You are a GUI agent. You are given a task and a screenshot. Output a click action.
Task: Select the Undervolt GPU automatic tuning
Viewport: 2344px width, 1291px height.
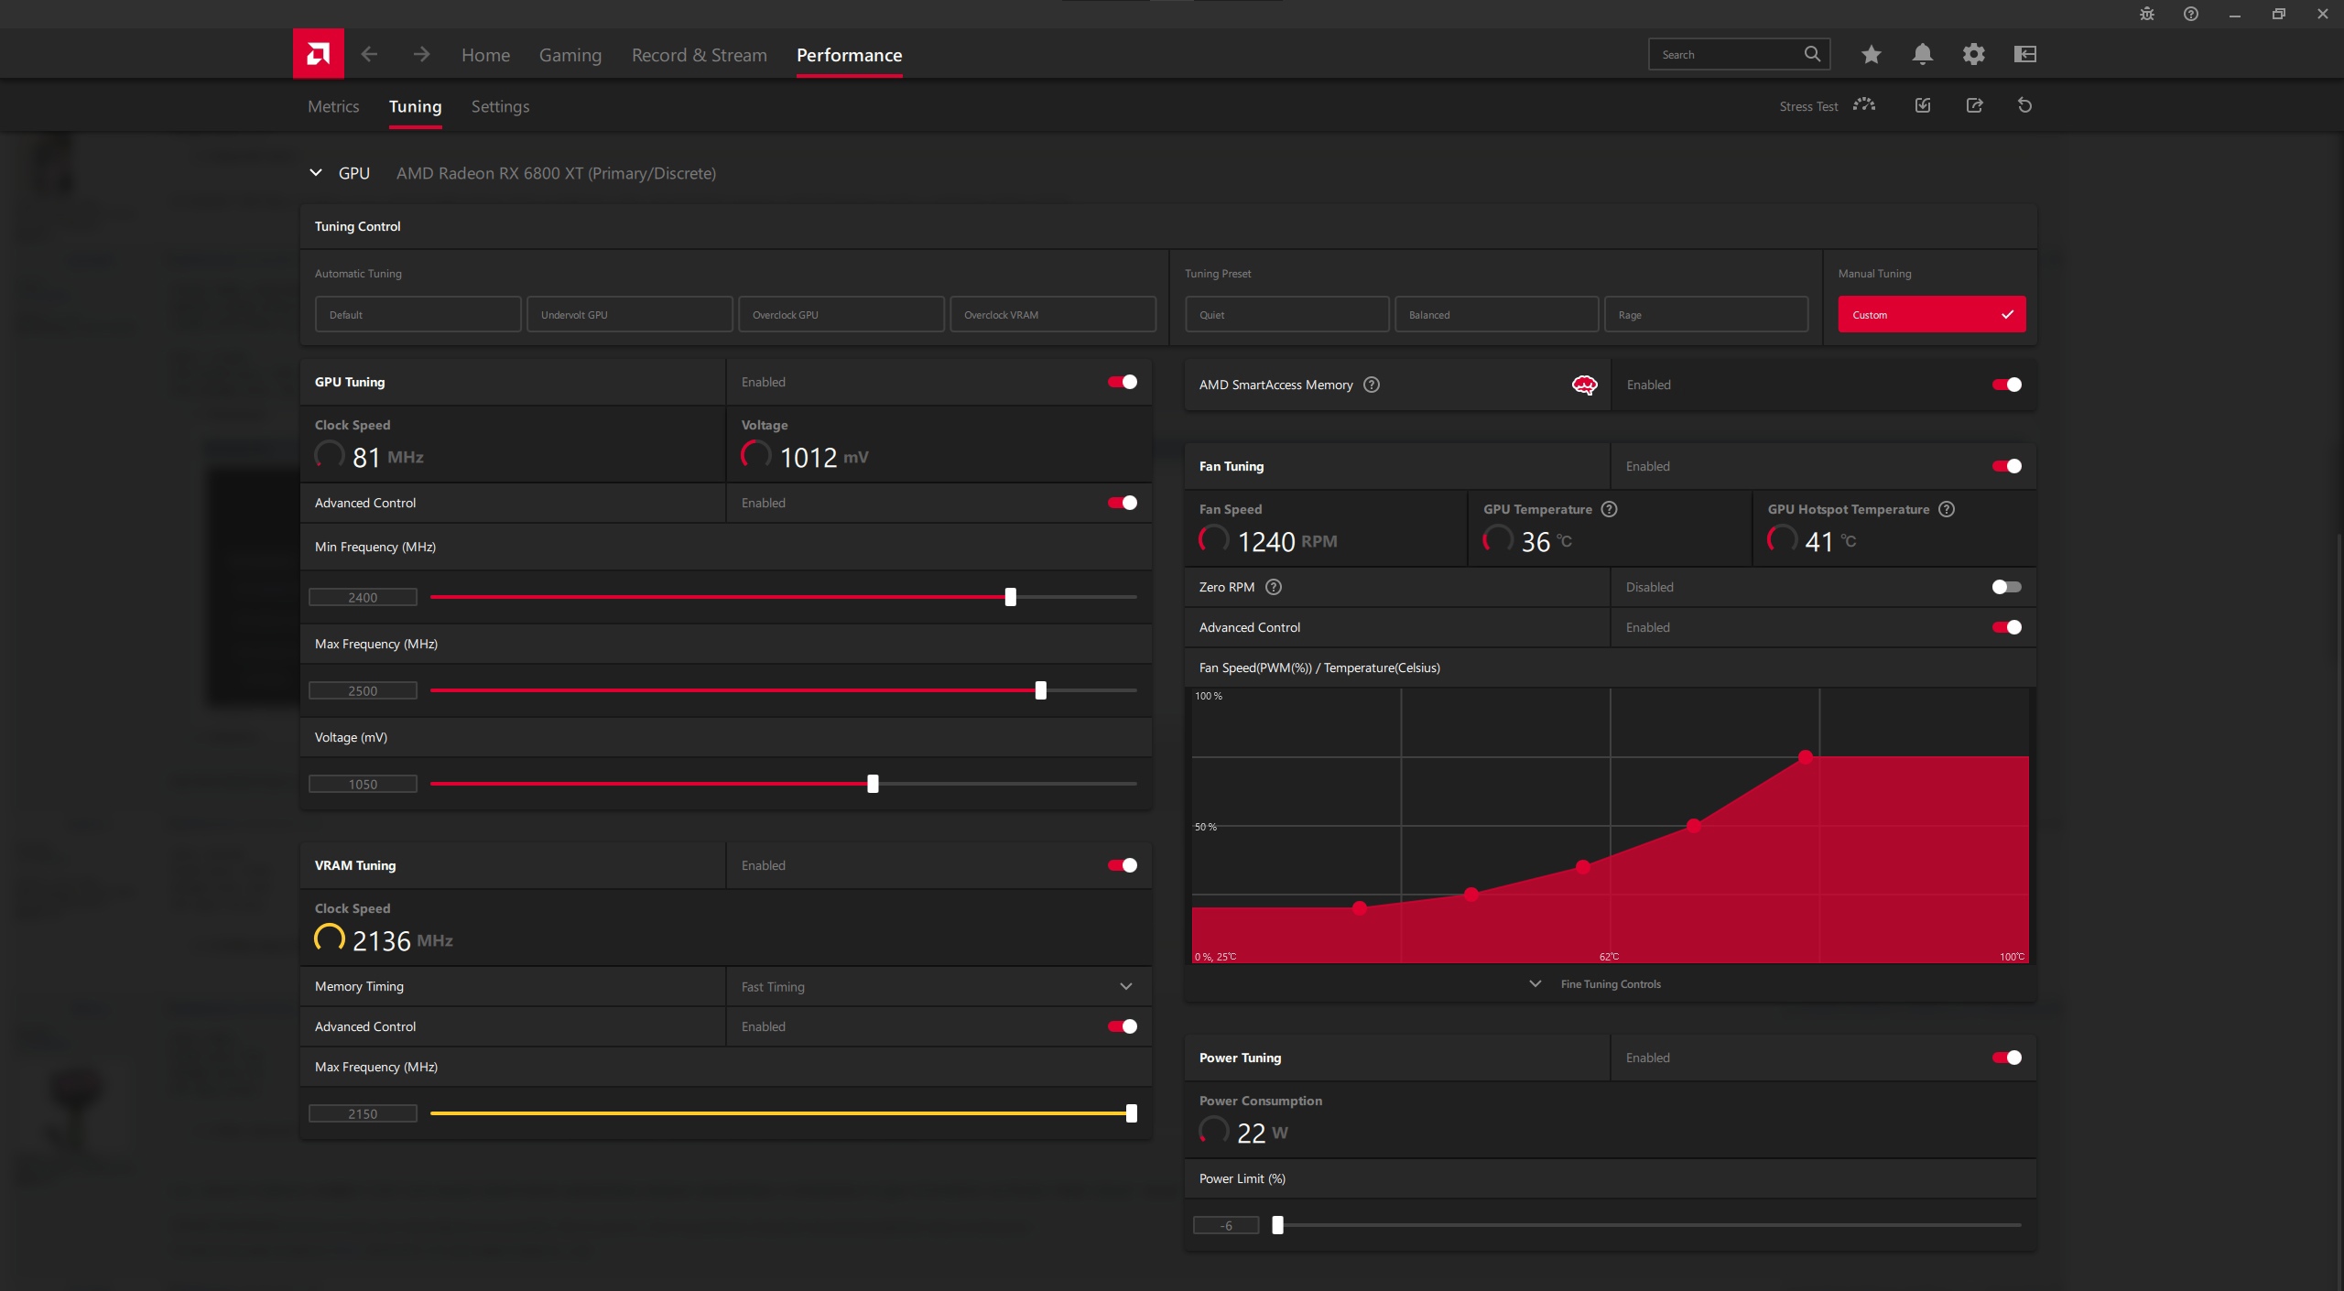(629, 314)
